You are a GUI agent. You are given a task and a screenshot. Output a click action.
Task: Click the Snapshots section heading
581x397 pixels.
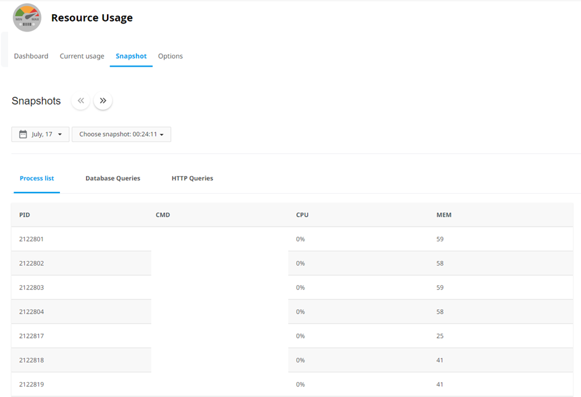pos(36,101)
